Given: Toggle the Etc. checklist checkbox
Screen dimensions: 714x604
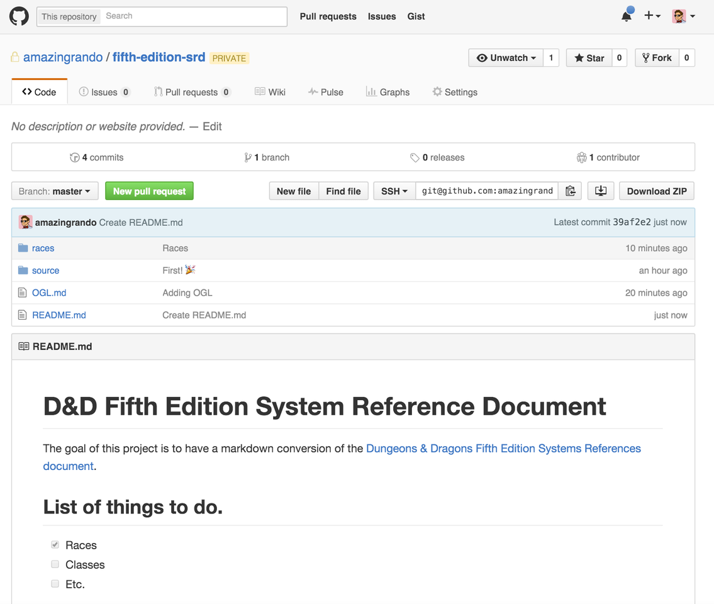Looking at the screenshot, I should tap(55, 584).
